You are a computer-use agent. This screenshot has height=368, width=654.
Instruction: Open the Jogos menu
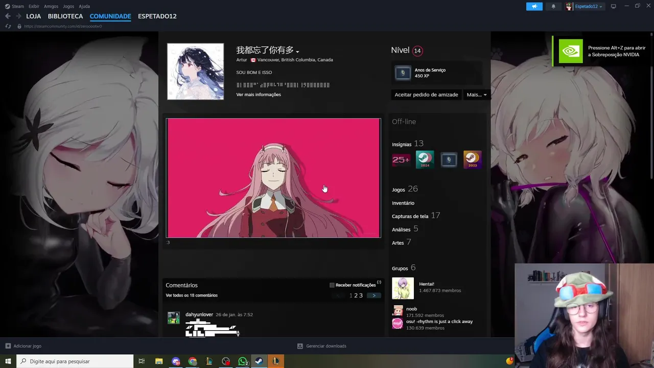pyautogui.click(x=68, y=6)
